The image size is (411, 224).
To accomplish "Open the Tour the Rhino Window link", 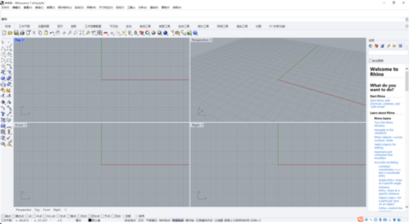I will click(x=384, y=124).
